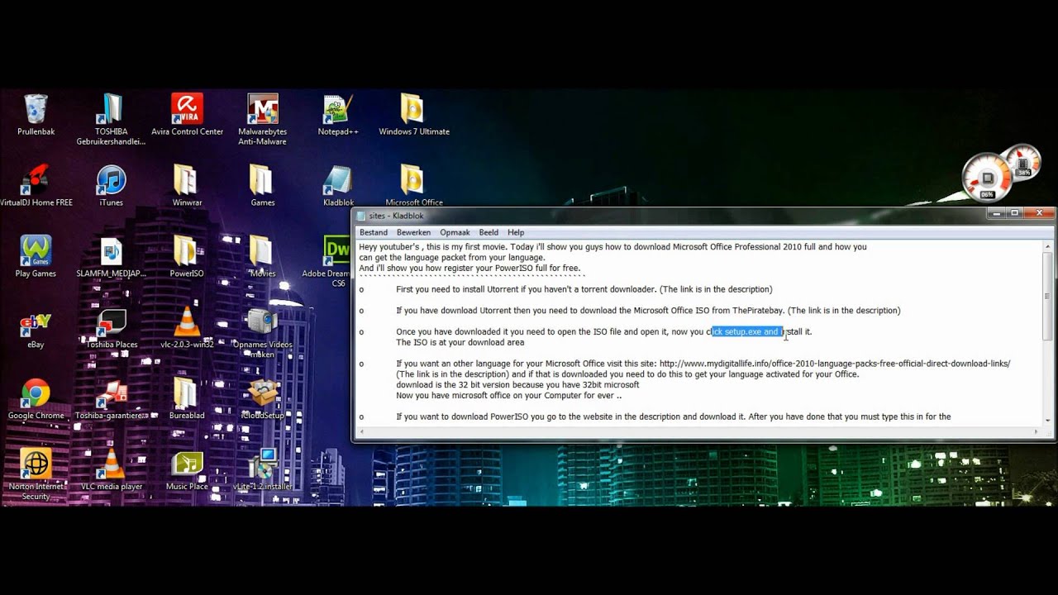The image size is (1058, 595).
Task: Open the Winwrar folder
Action: click(x=187, y=186)
